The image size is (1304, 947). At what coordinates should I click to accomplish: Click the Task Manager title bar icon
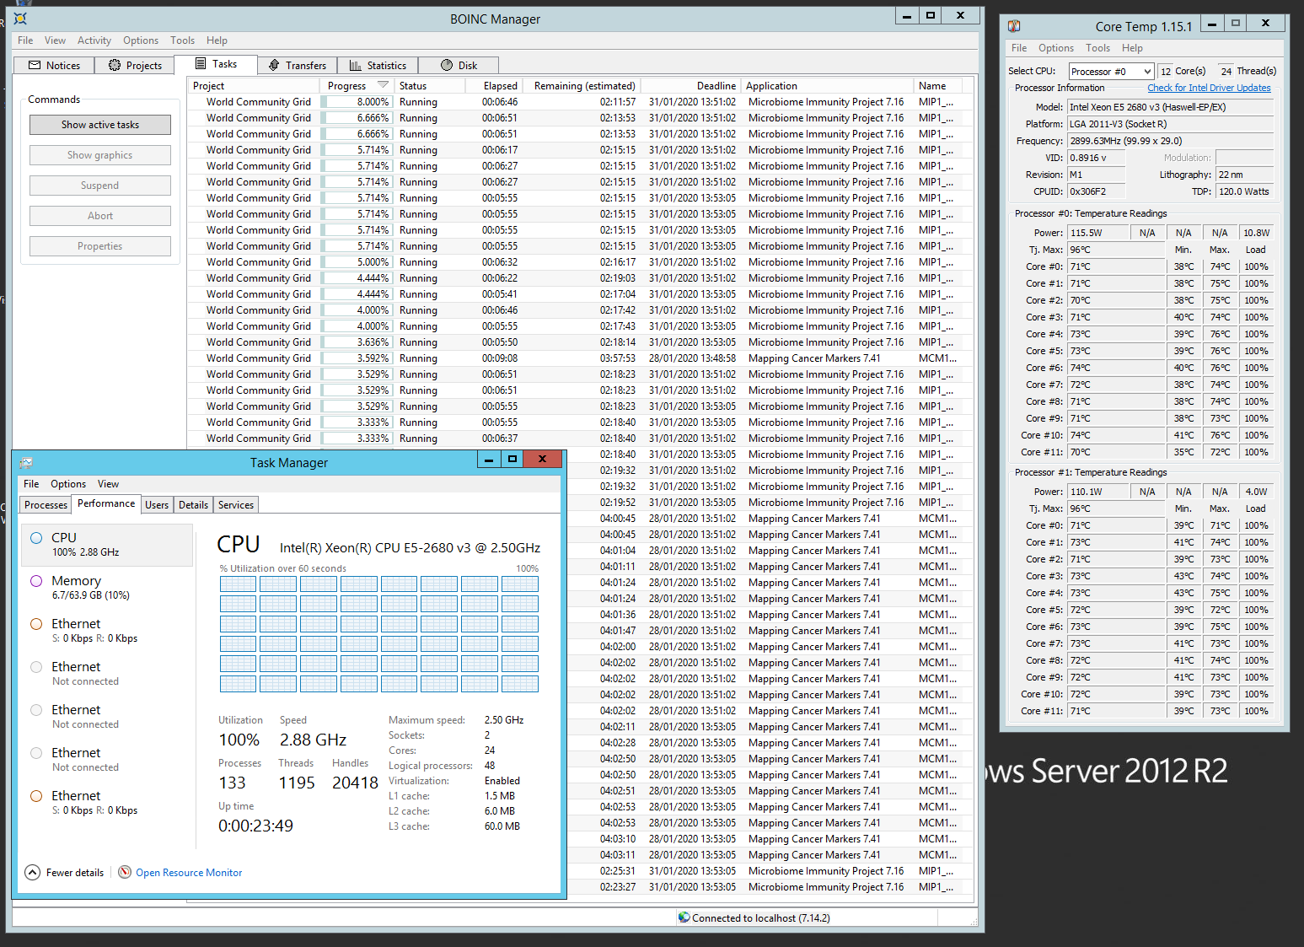tap(26, 462)
